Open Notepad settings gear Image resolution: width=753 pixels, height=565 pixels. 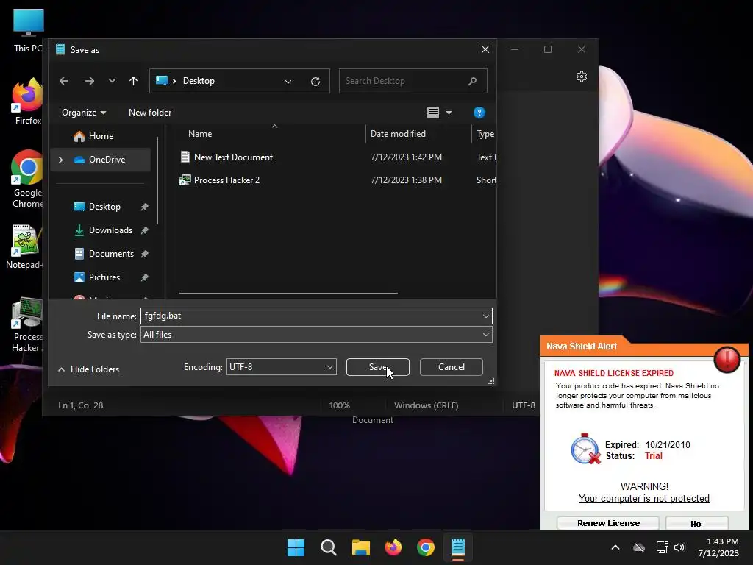(x=582, y=77)
